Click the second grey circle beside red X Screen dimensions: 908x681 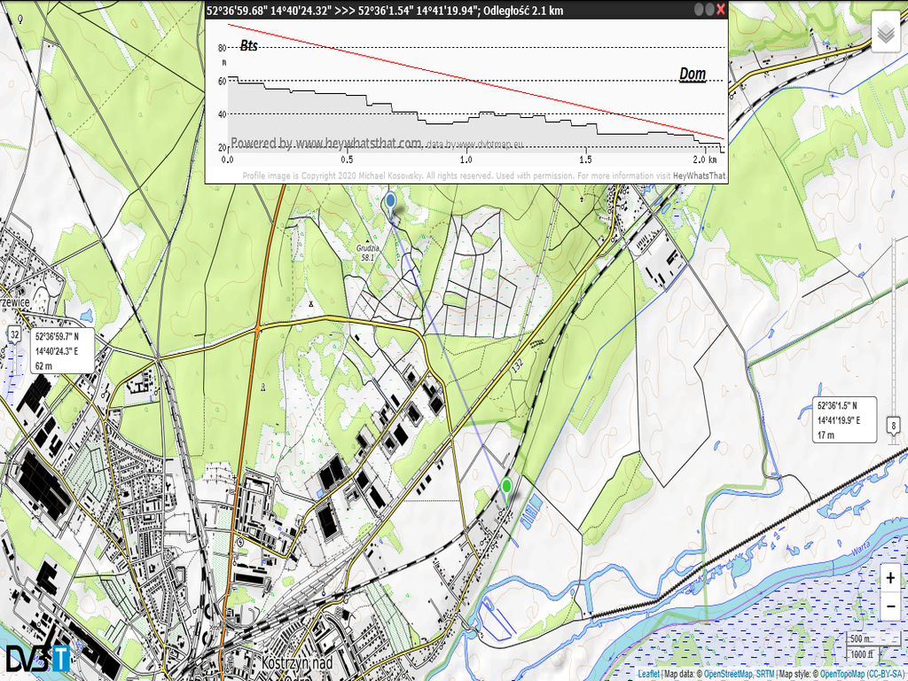[709, 9]
